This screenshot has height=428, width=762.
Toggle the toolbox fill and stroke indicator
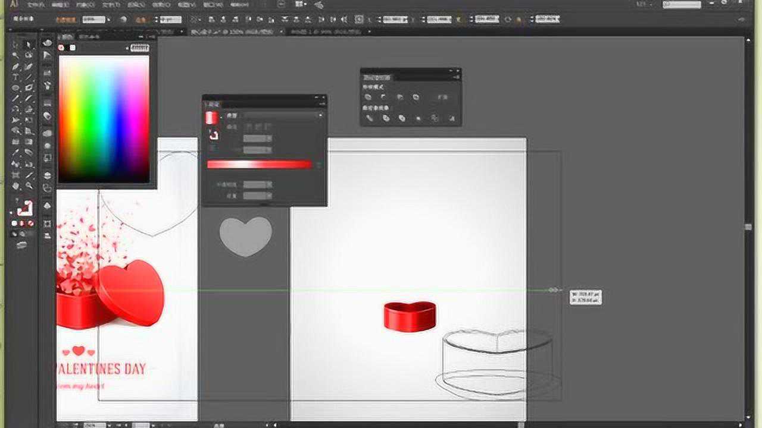pos(25,208)
